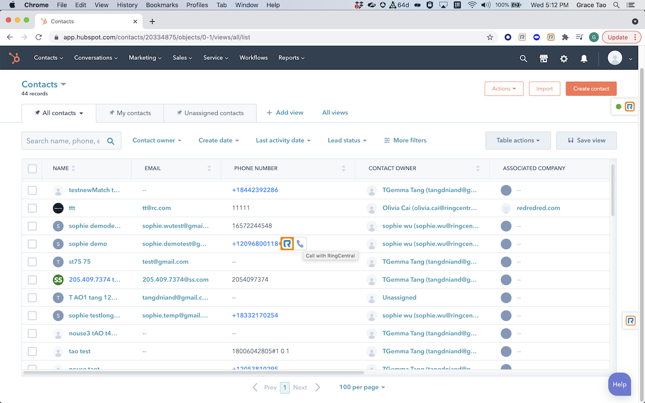Change the 100 per page setting
Image resolution: width=645 pixels, height=403 pixels.
(x=362, y=387)
